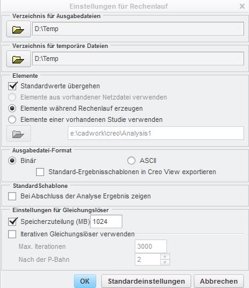Image resolution: width=249 pixels, height=288 pixels.
Task: Click the Speicherzuteilung 1024 value field
Action: pos(106,221)
